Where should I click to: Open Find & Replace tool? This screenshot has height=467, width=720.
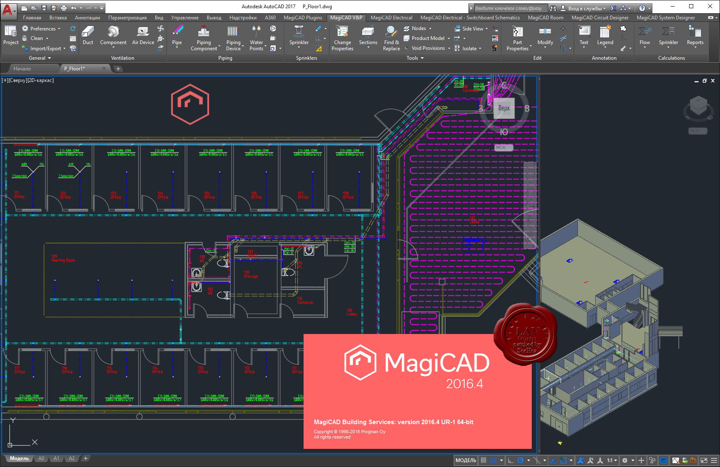point(391,38)
